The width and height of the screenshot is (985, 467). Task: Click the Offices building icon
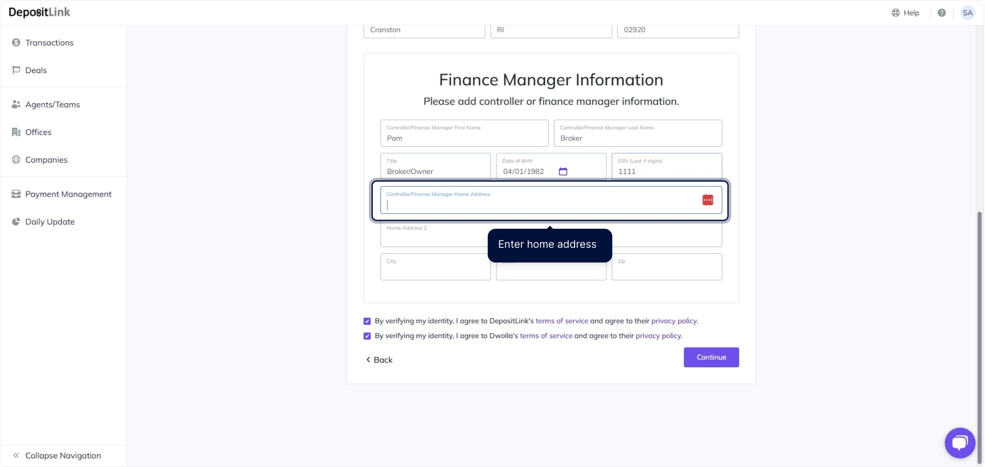[16, 132]
